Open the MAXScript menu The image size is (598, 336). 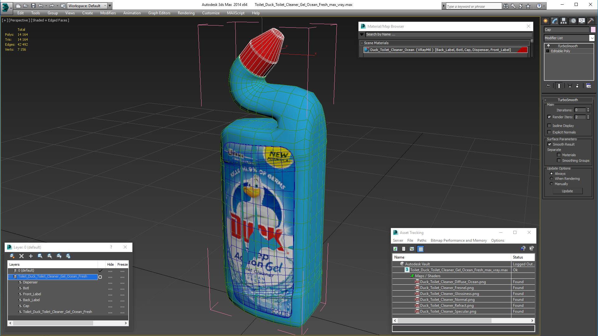235,13
